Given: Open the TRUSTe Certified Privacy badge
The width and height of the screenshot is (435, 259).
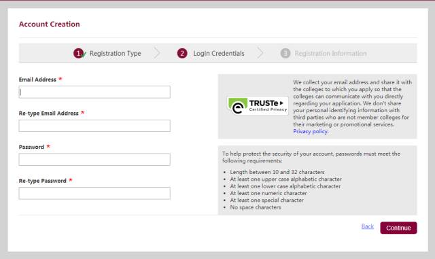Looking at the screenshot, I should tap(258, 106).
